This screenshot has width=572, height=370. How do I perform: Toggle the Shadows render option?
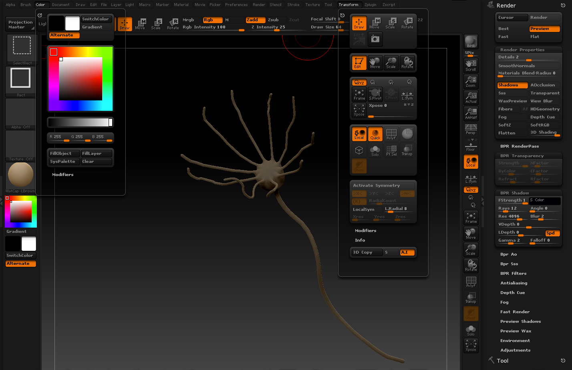click(x=512, y=85)
